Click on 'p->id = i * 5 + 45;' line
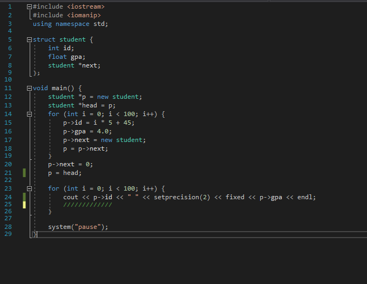The width and height of the screenshot is (367, 284). 99,123
